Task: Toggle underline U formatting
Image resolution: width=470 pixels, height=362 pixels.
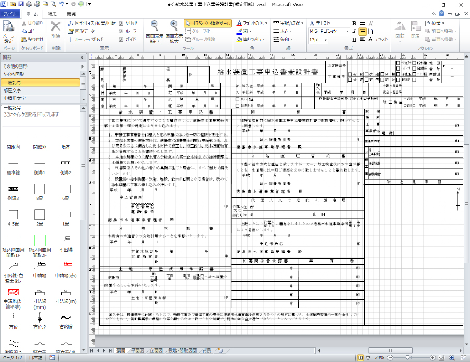Action: coord(354,39)
